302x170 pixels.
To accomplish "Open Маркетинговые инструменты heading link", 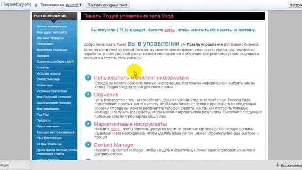I will (x=130, y=124).
